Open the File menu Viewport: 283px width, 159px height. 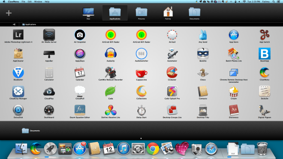24,2
